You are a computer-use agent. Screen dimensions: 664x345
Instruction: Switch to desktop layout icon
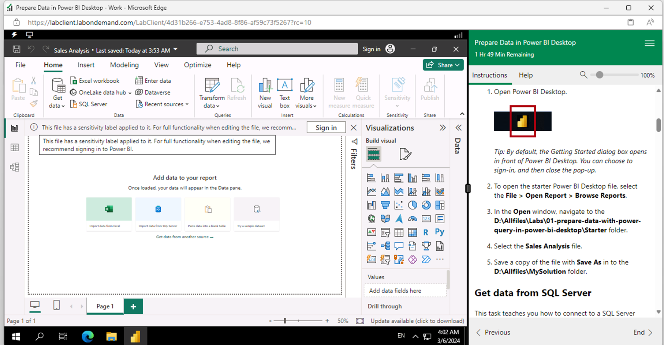click(x=35, y=305)
